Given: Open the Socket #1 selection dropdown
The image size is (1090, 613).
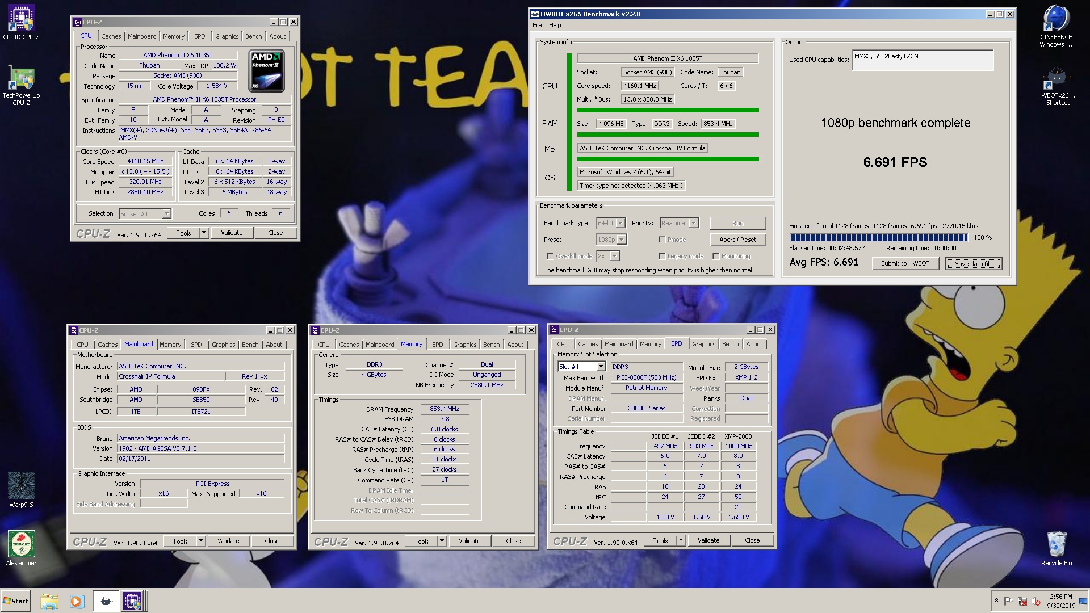Looking at the screenshot, I should click(x=166, y=214).
